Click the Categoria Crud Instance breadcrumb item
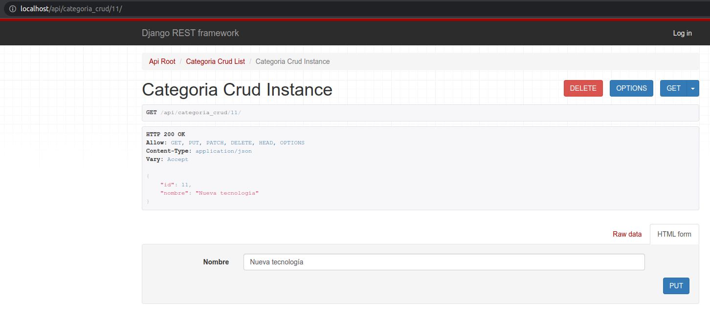 [x=292, y=61]
